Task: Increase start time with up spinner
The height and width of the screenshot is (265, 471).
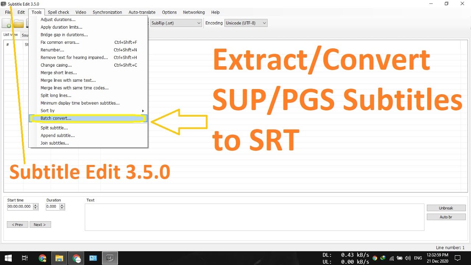Action: pyautogui.click(x=36, y=205)
